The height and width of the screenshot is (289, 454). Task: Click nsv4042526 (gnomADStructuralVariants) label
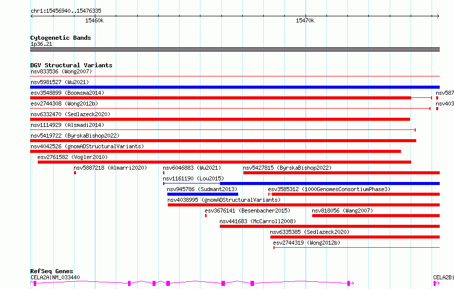click(87, 146)
